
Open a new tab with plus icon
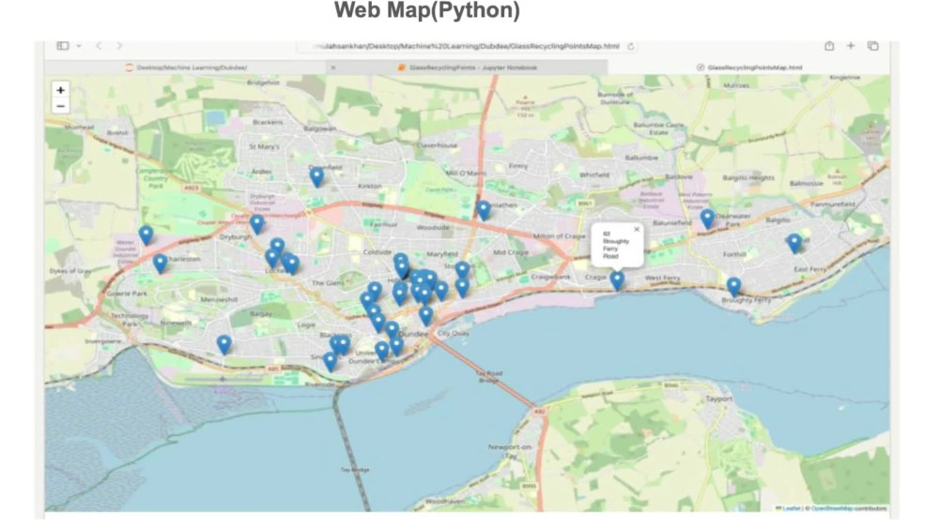coord(851,45)
